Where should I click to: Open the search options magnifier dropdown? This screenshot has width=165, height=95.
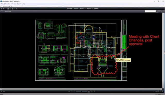point(160,11)
